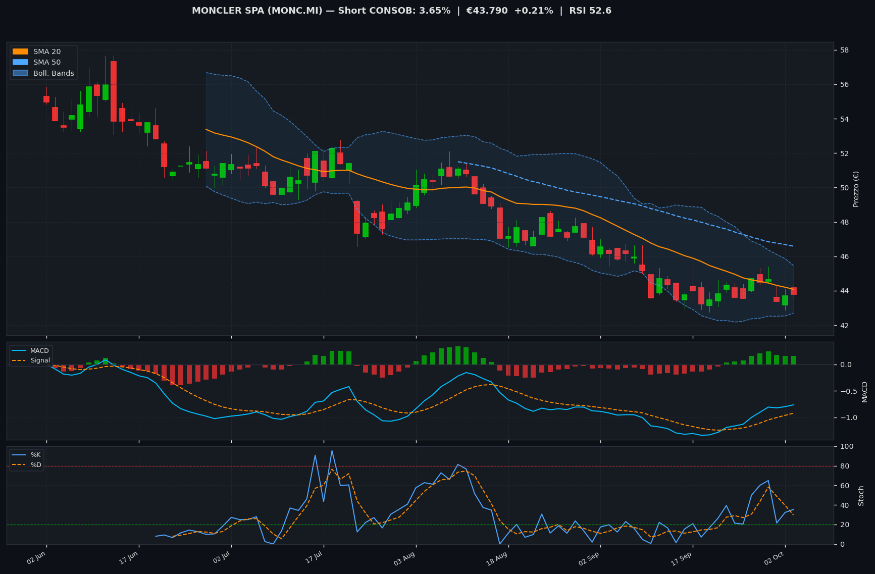Click the 20 stochastic axis value

coord(844,525)
